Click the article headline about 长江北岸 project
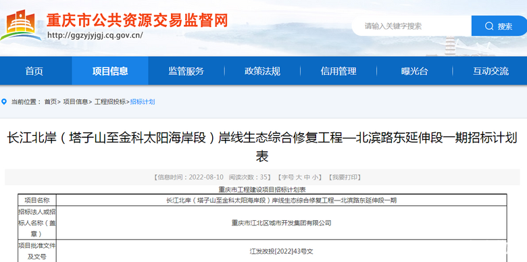This screenshot has height=262, width=527. coord(262,147)
